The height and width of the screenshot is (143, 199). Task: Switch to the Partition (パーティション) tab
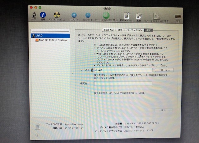pyautogui.click(x=134, y=30)
